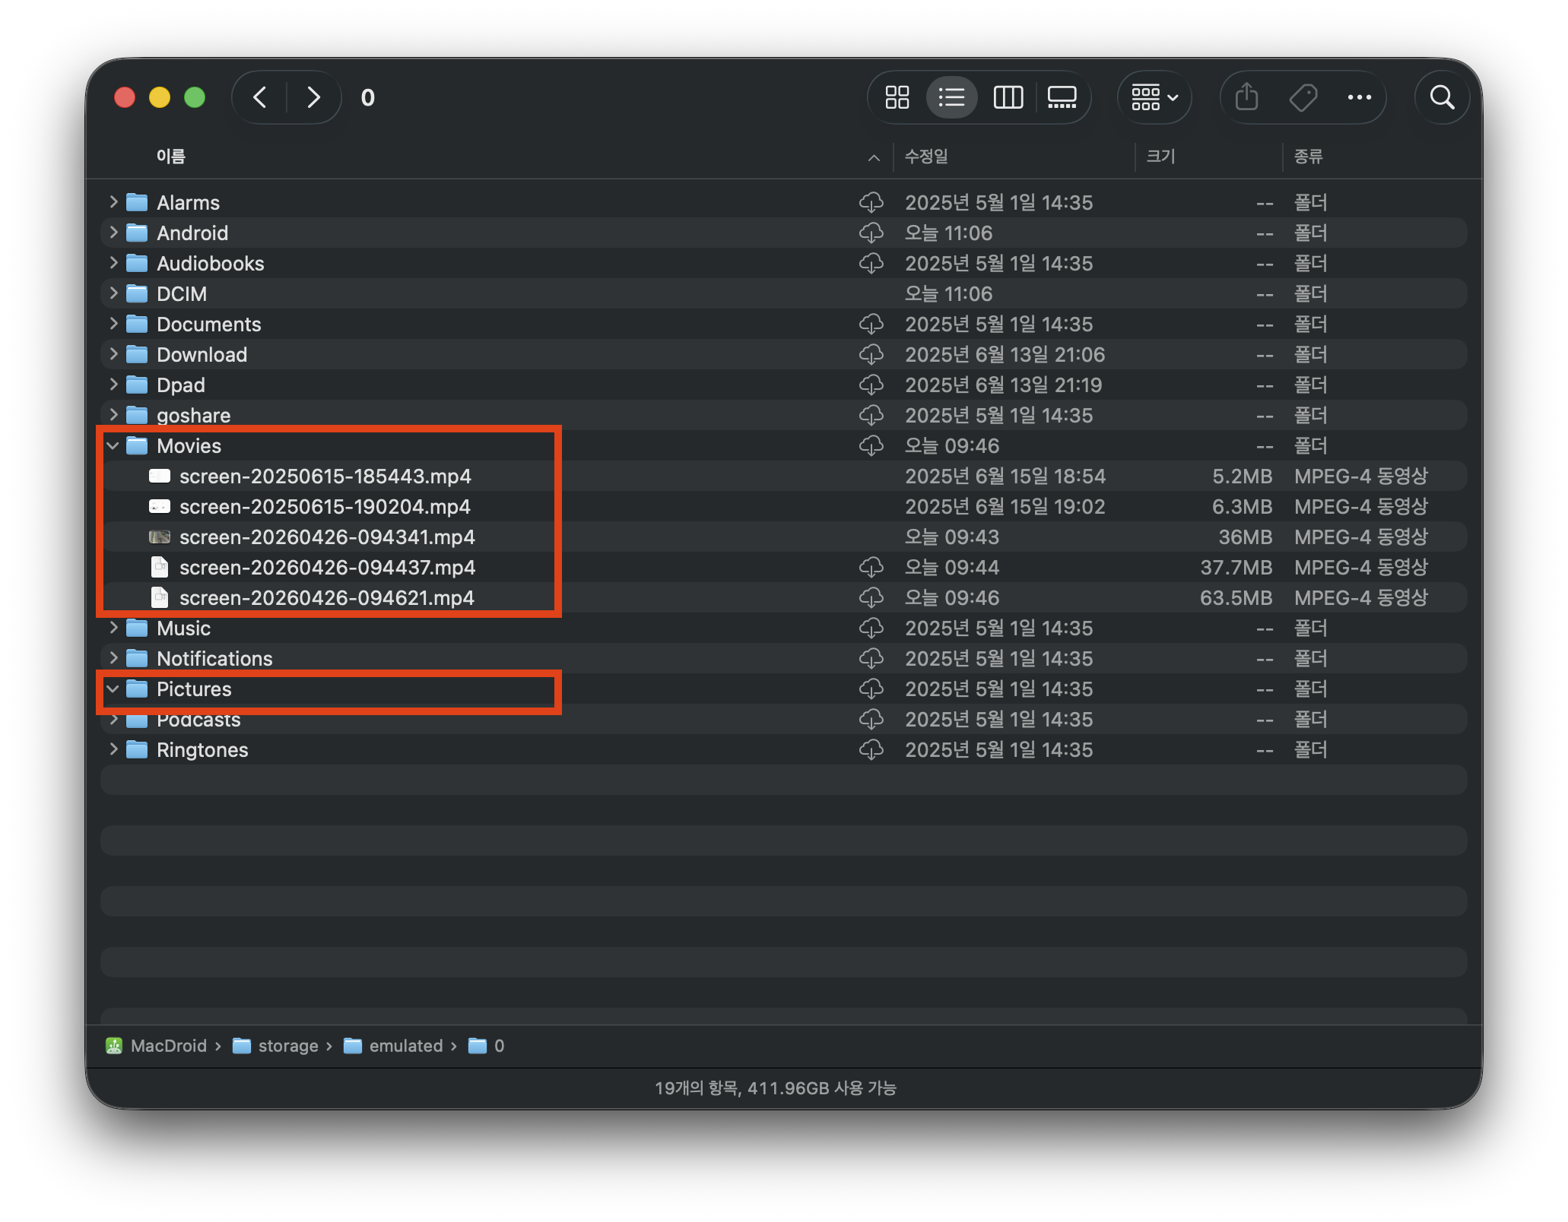Click the Share toolbar icon
Viewport: 1568px width, 1222px height.
[1246, 97]
